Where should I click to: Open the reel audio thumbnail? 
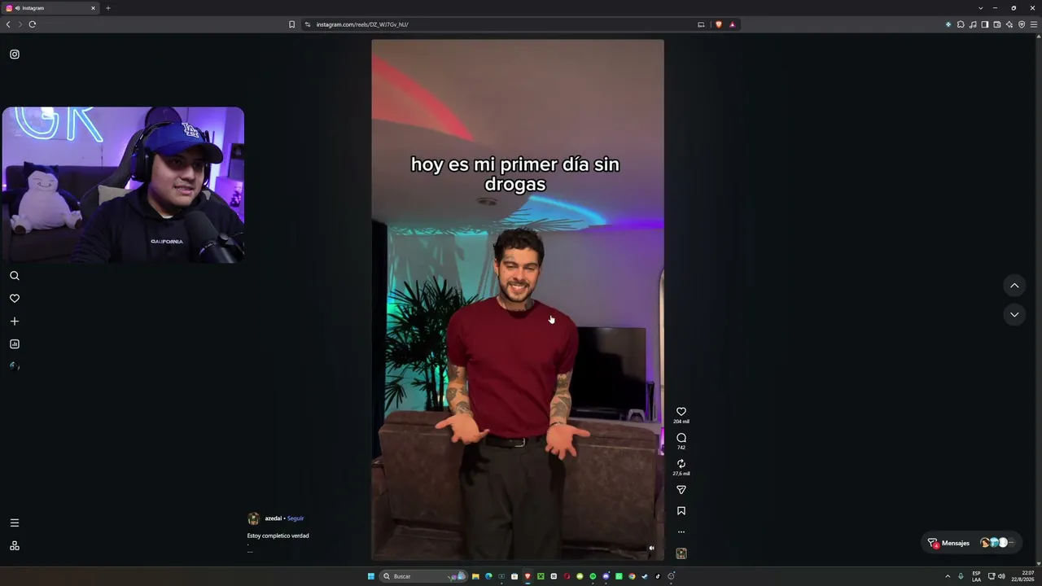point(681,553)
